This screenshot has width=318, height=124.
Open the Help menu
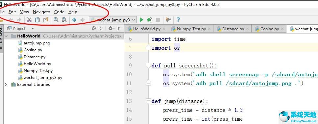coord(73,12)
